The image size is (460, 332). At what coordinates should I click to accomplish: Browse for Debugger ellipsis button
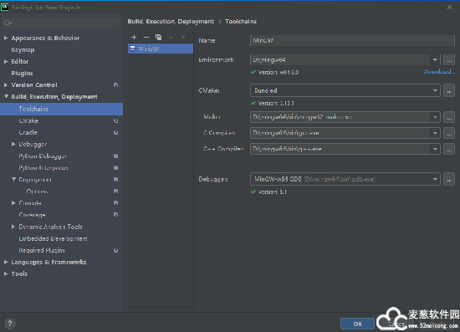(x=449, y=179)
